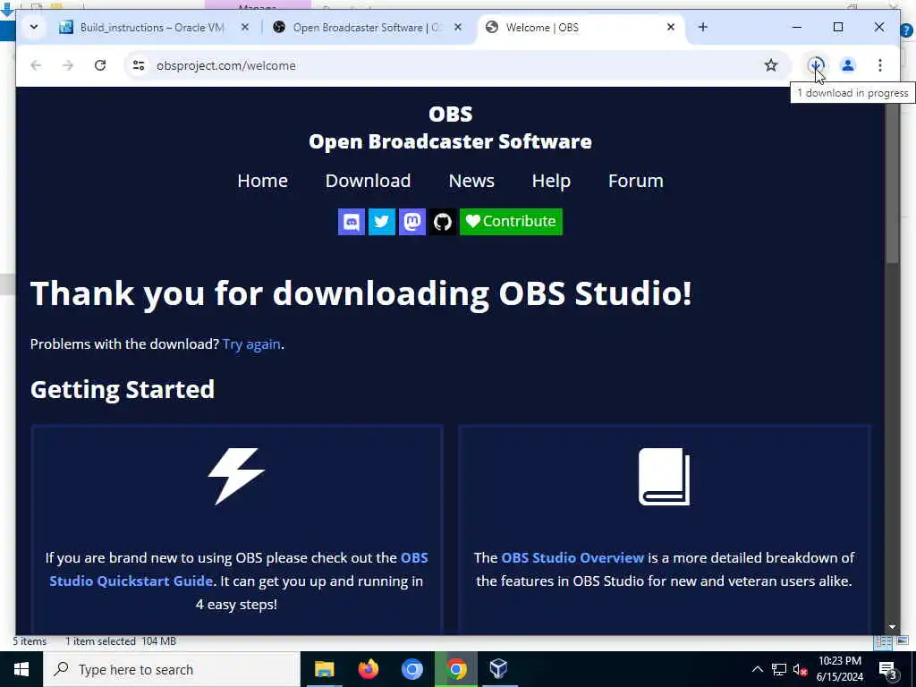Open the tab search dropdown arrow
This screenshot has height=687, width=916.
tap(34, 27)
